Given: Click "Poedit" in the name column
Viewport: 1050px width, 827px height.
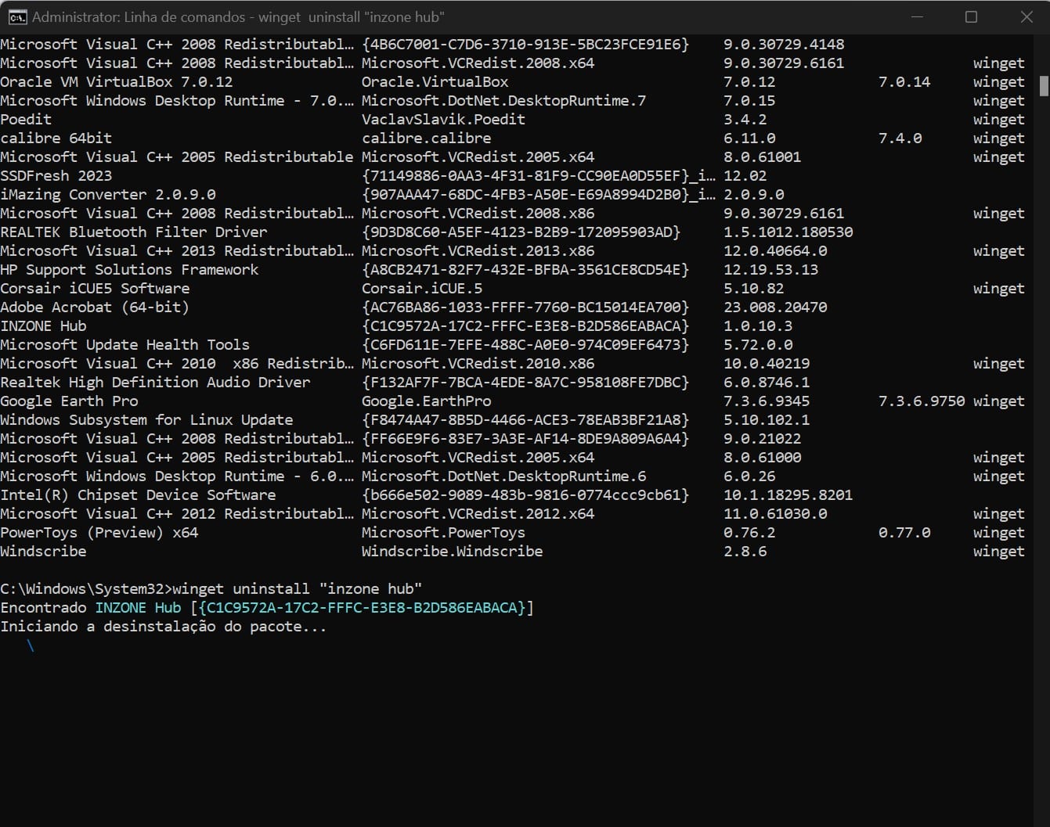Looking at the screenshot, I should [x=26, y=119].
